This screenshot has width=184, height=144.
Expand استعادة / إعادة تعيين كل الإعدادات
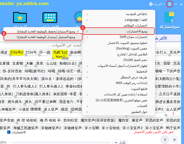(x=119, y=94)
